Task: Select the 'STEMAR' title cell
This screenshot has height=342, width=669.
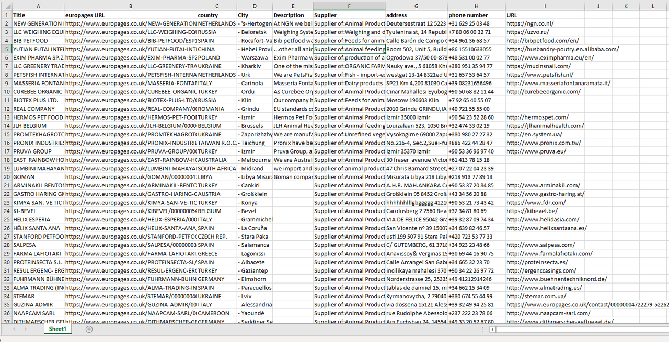Action: coord(38,296)
